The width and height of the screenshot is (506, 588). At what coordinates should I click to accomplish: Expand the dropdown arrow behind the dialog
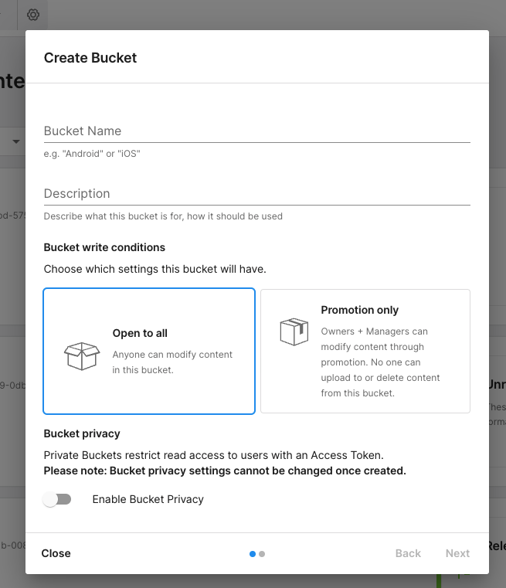pyautogui.click(x=16, y=141)
